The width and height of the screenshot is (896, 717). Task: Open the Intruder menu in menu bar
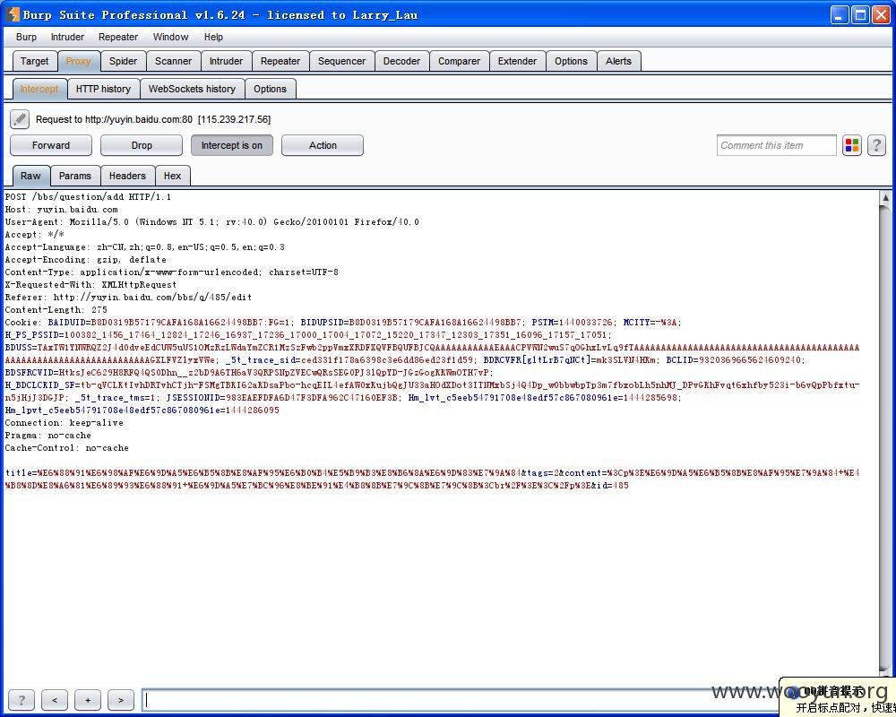67,37
